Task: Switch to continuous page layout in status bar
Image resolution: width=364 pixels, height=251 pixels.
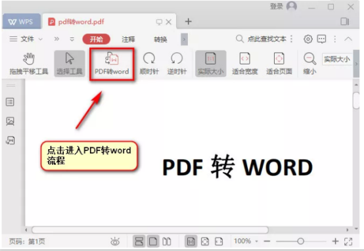Action: [139, 241]
